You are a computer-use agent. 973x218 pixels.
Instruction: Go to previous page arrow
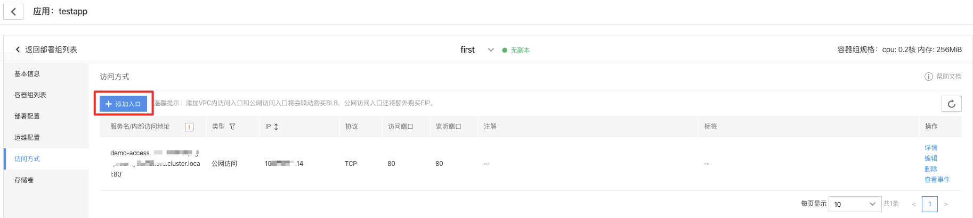[x=914, y=204]
